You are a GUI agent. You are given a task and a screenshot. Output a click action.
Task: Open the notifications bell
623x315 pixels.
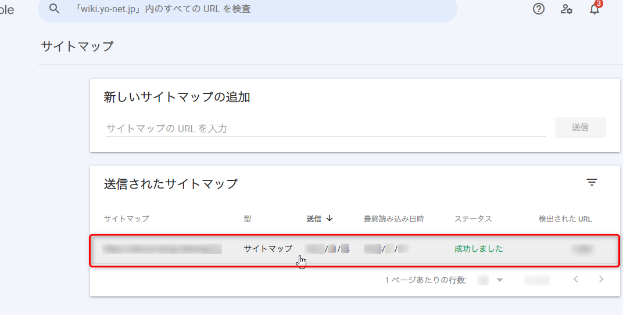point(594,9)
